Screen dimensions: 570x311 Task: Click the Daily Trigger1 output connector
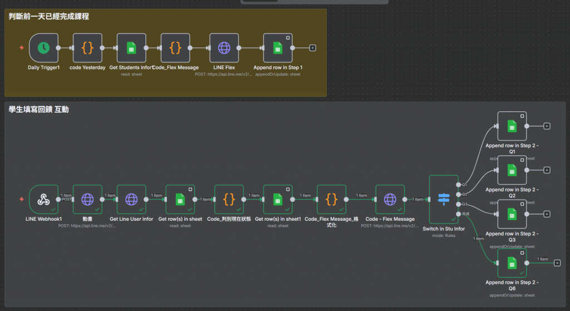[x=58, y=48]
